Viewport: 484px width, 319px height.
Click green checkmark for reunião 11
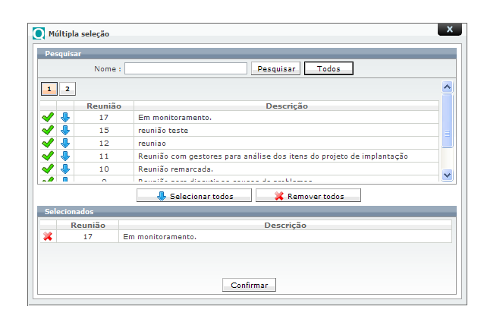[x=48, y=156]
